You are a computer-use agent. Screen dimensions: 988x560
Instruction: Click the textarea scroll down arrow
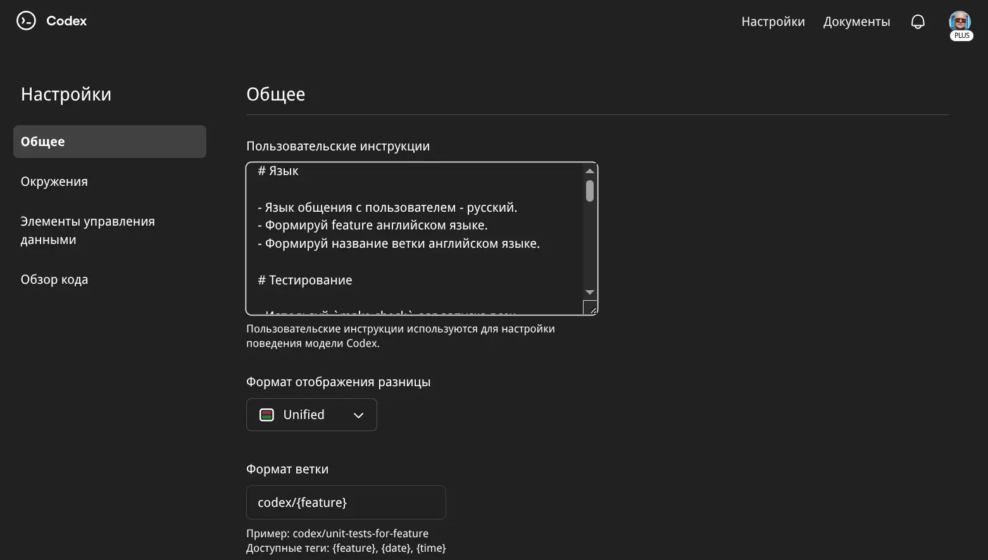(x=590, y=292)
